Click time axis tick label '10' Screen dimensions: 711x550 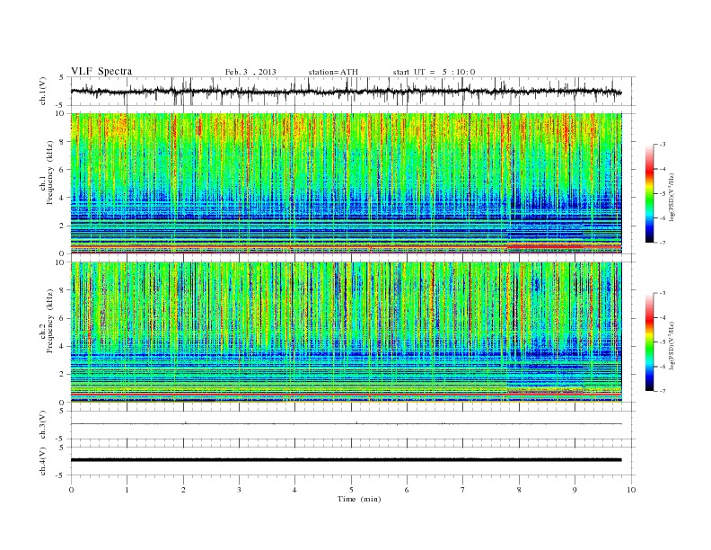pos(631,490)
